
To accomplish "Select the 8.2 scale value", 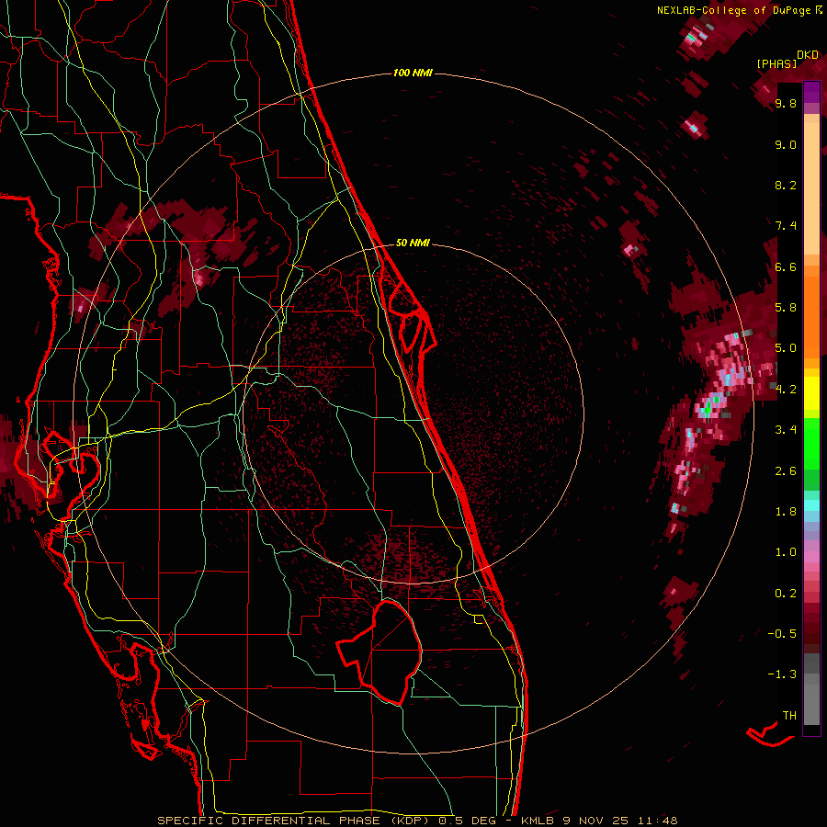I will click(786, 186).
